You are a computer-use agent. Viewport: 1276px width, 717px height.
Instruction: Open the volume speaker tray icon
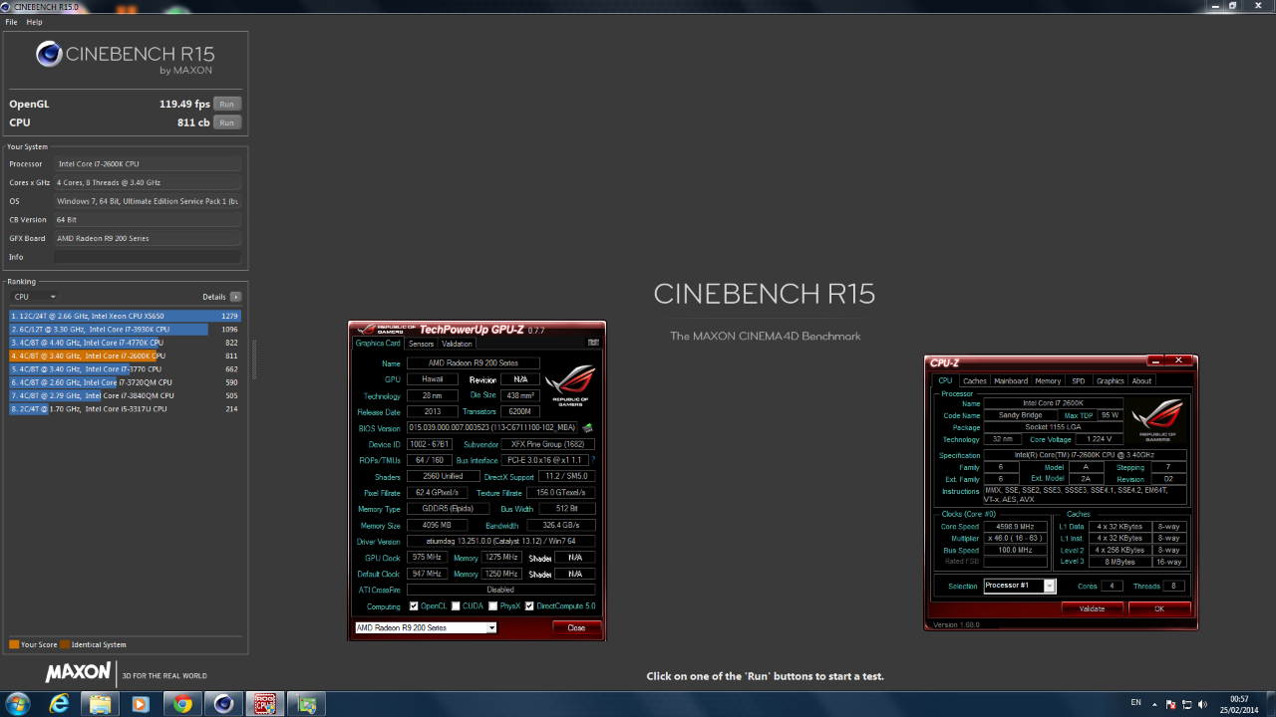[x=1201, y=704]
